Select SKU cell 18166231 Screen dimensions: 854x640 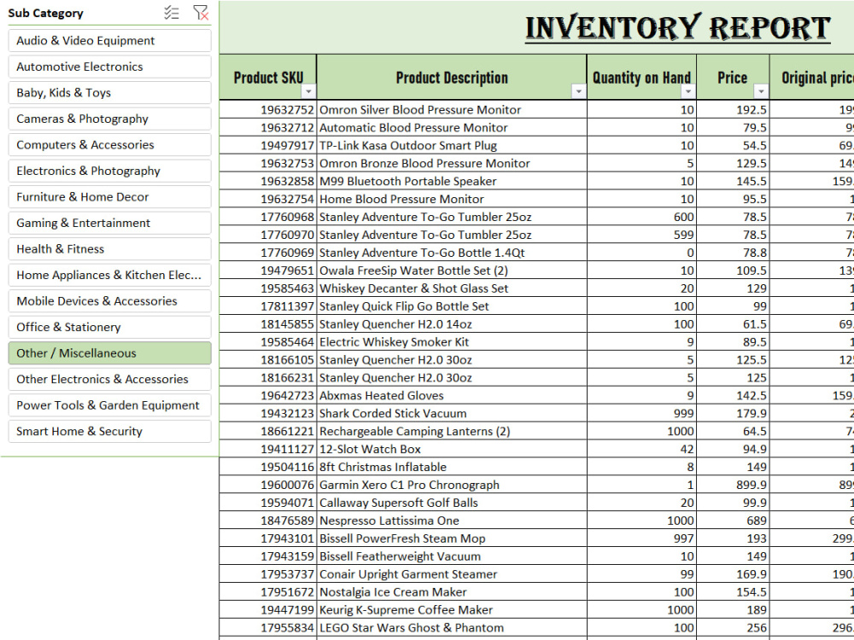[268, 378]
